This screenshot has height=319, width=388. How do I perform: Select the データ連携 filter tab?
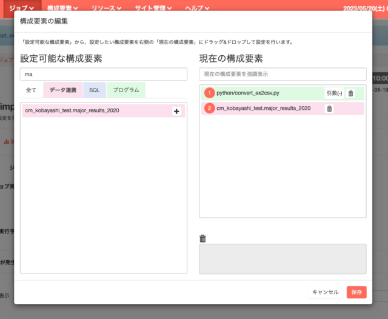[63, 90]
